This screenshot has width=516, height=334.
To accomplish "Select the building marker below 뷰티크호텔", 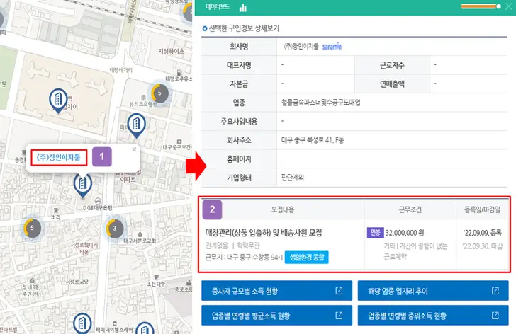I will coord(136,125).
